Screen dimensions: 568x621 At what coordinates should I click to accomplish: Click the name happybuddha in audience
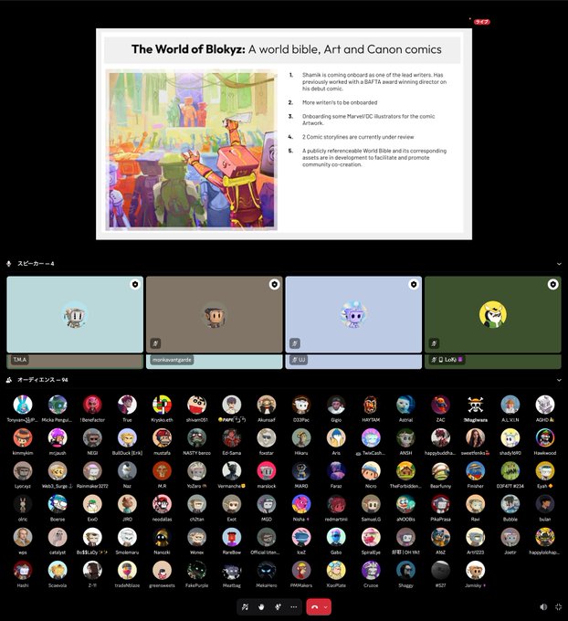(440, 453)
